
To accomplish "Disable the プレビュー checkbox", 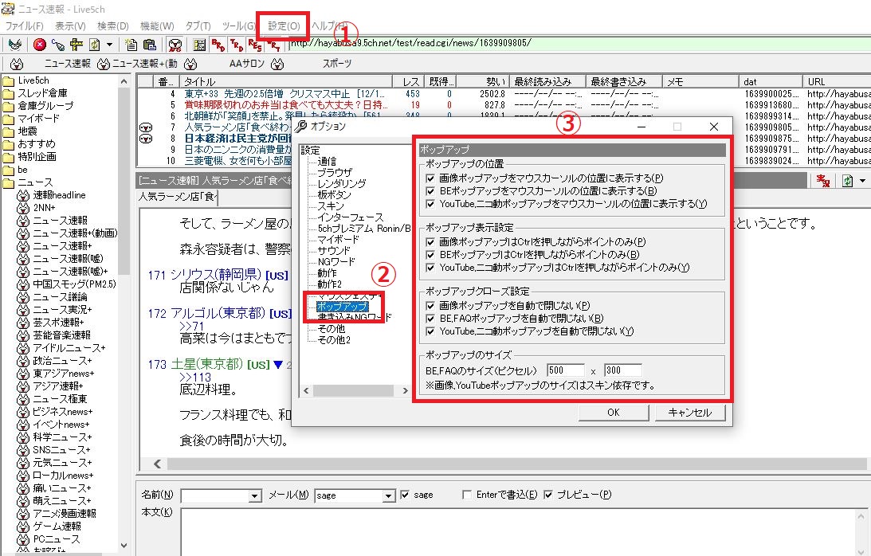I will (548, 495).
